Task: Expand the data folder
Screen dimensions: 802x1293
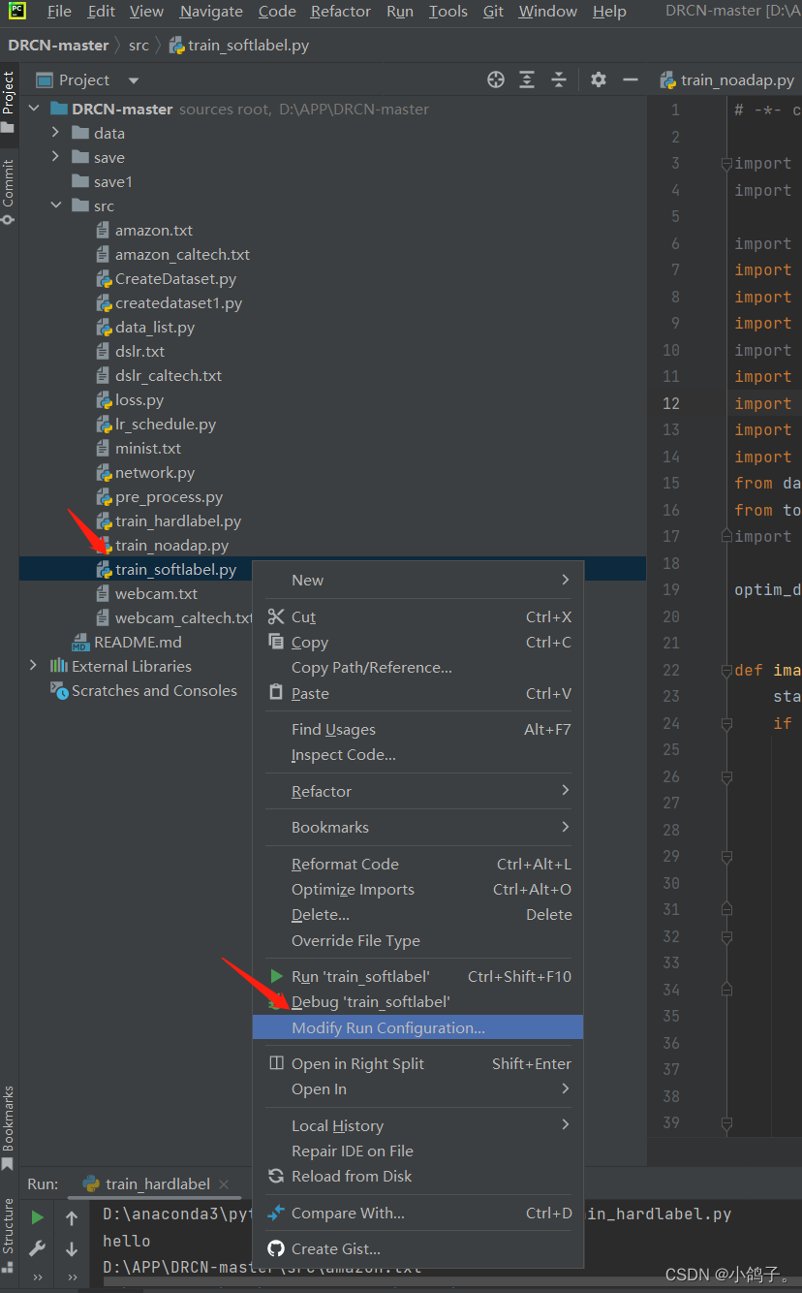Action: click(56, 133)
